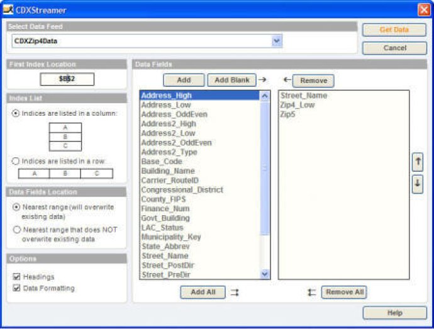Viewport: 434px width, 329px height.
Task: Select Address2_OddEven in the list
Action: pyautogui.click(x=200, y=143)
